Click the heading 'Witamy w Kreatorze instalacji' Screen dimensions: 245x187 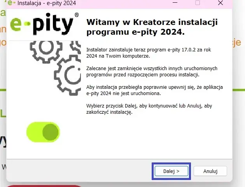point(152,22)
